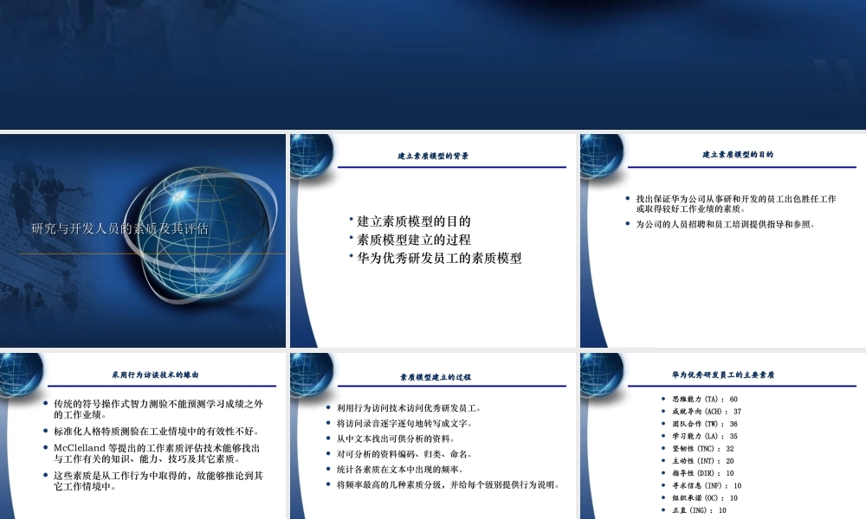This screenshot has width=866, height=519.
Task: Click the bullet starting 这些素质是从工作行为中取得的
Action: [x=158, y=480]
